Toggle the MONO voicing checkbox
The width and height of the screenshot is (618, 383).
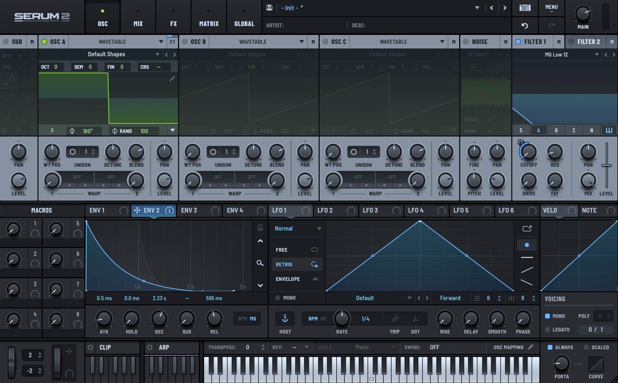click(547, 316)
